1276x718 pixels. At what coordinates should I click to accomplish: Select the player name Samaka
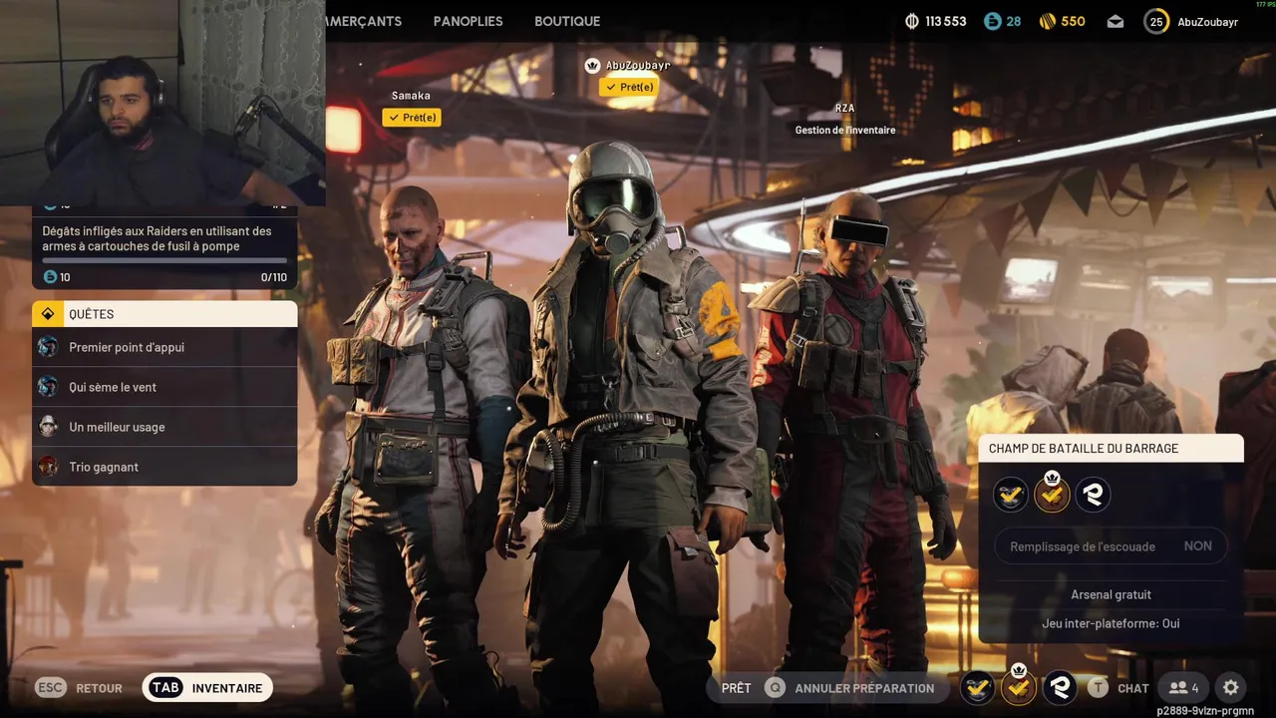click(x=411, y=96)
